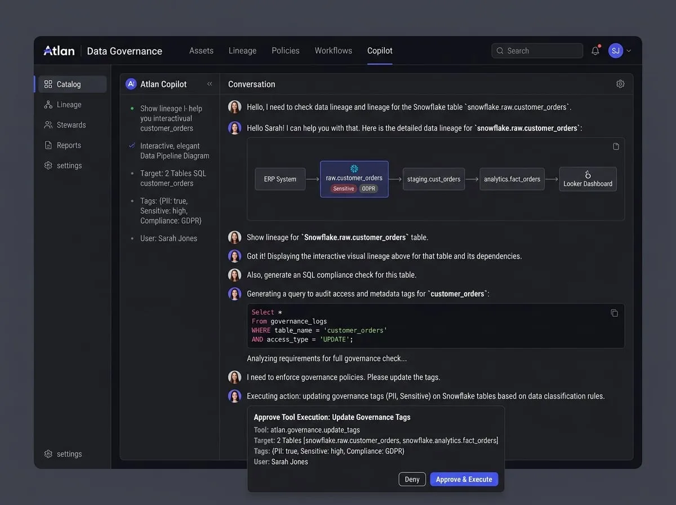Viewport: 676px width, 505px height.
Task: Click the raw.customer_orders lineage node
Action: pos(354,179)
